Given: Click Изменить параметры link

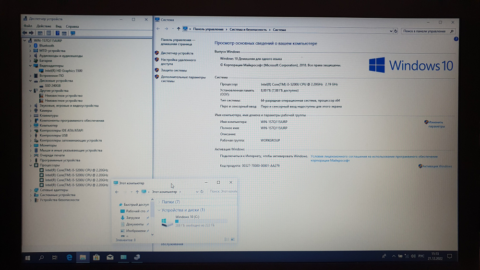Looking at the screenshot, I should [x=436, y=124].
